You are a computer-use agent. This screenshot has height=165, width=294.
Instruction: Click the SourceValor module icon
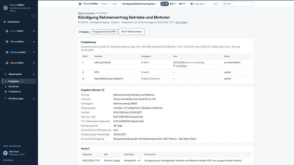point(7,42)
